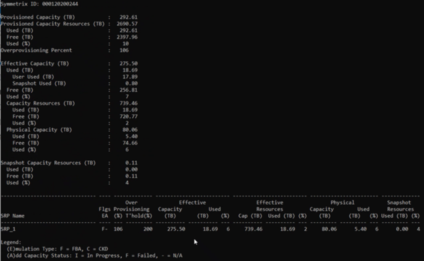Click the 'Snapshot Capacity Resources (TB)' label
The width and height of the screenshot is (424, 261).
pos(48,163)
